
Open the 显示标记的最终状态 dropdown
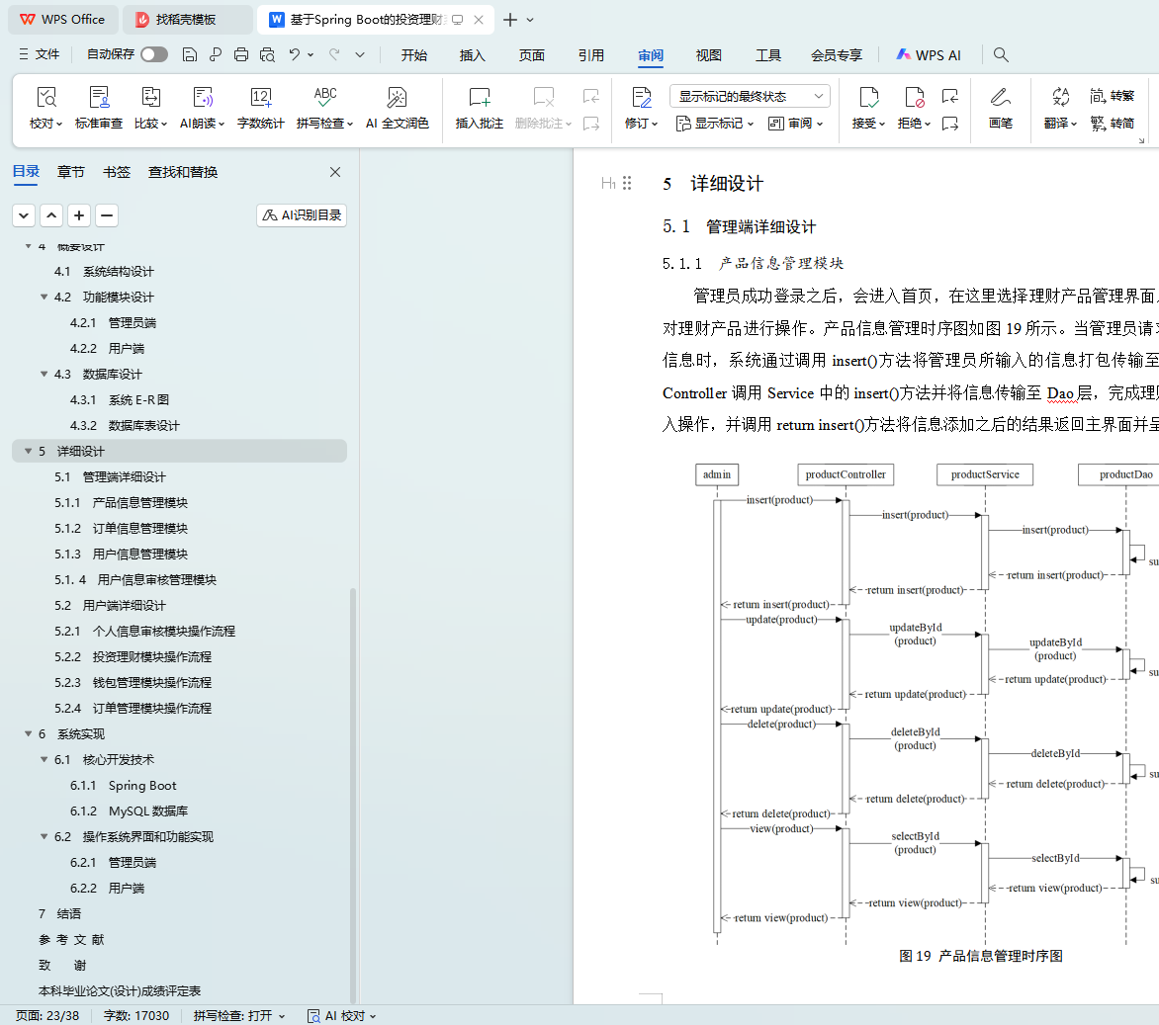click(x=750, y=96)
